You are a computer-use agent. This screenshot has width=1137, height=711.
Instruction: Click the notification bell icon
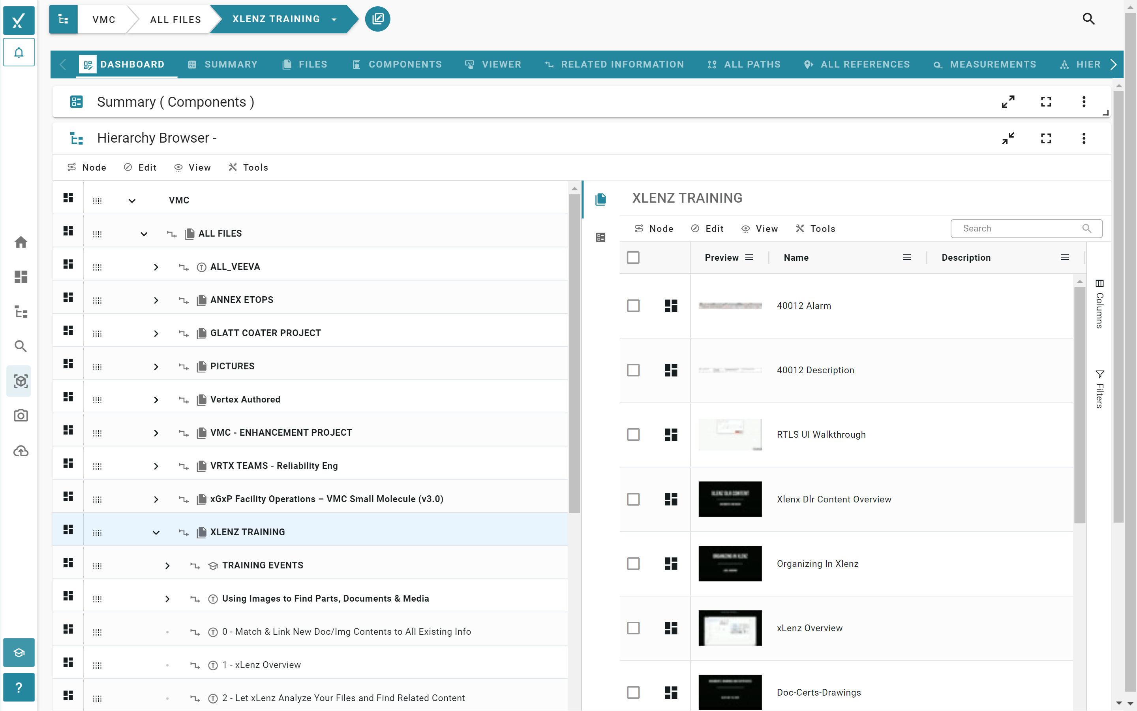[x=19, y=52]
